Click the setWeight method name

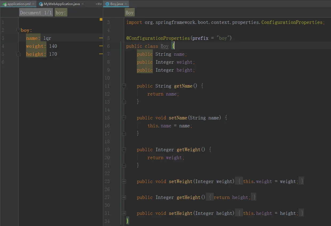tap(180, 181)
